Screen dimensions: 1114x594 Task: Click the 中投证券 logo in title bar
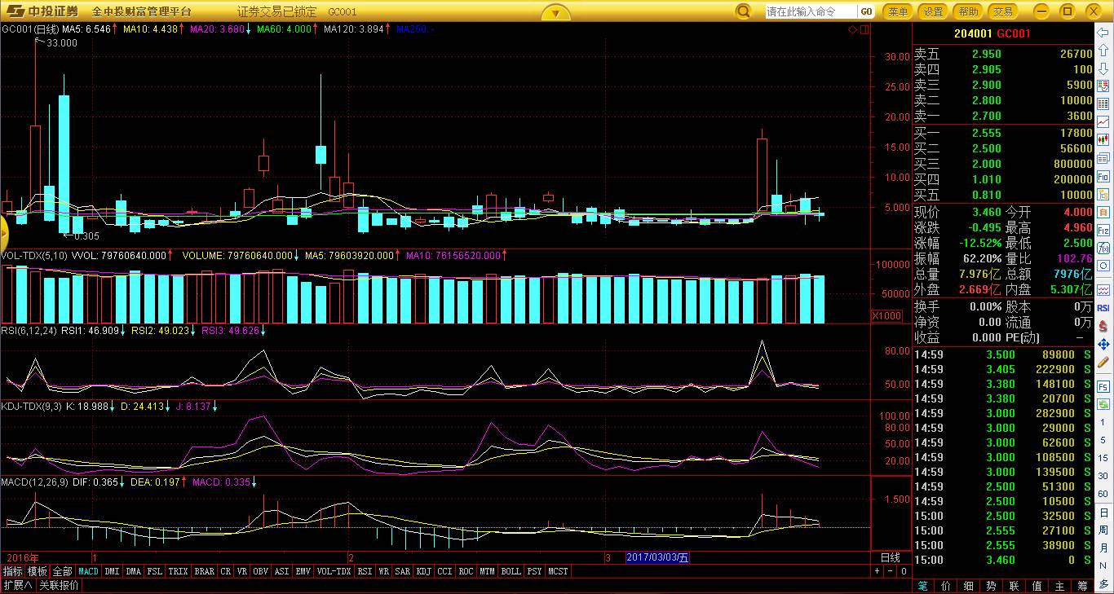pos(43,11)
